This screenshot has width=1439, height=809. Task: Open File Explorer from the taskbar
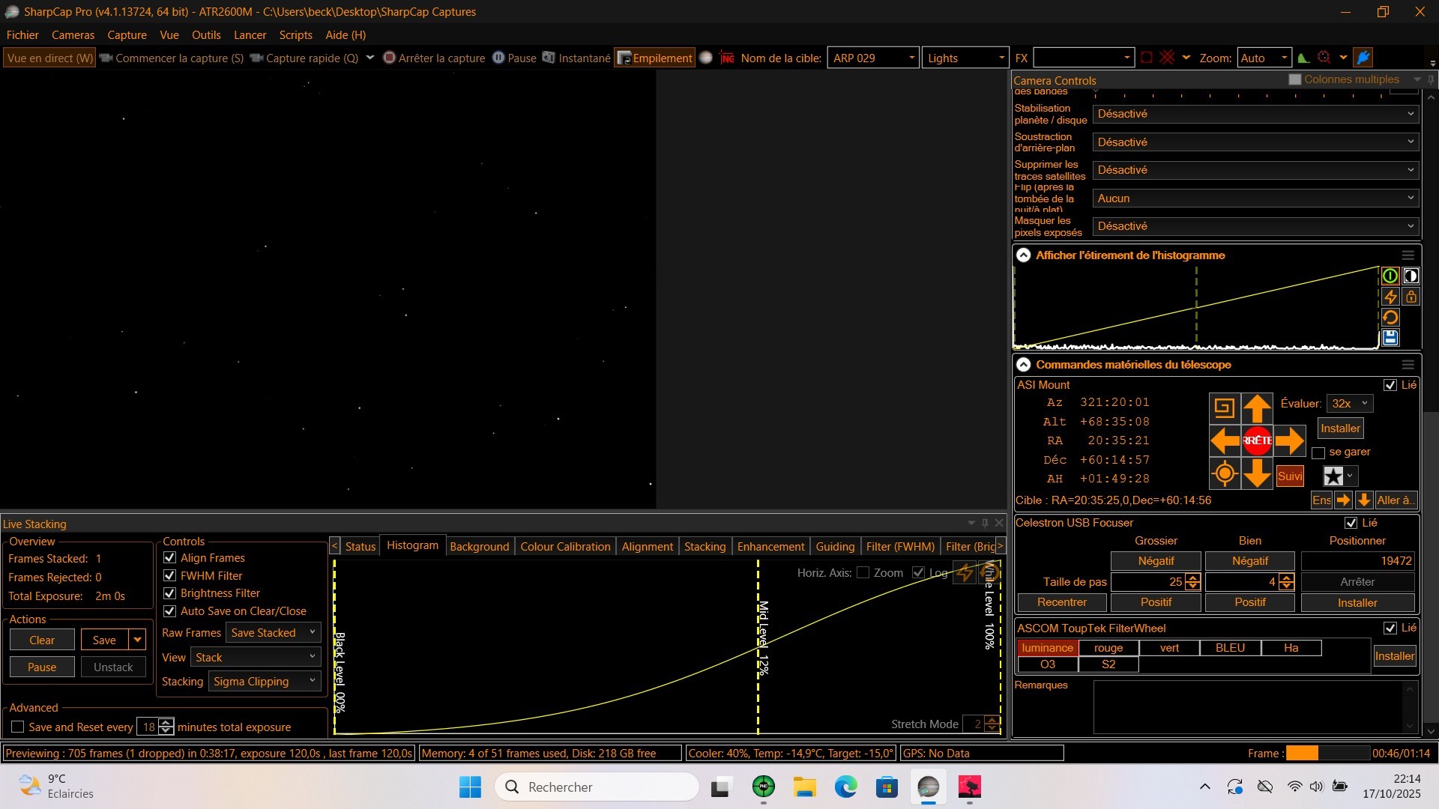[805, 787]
